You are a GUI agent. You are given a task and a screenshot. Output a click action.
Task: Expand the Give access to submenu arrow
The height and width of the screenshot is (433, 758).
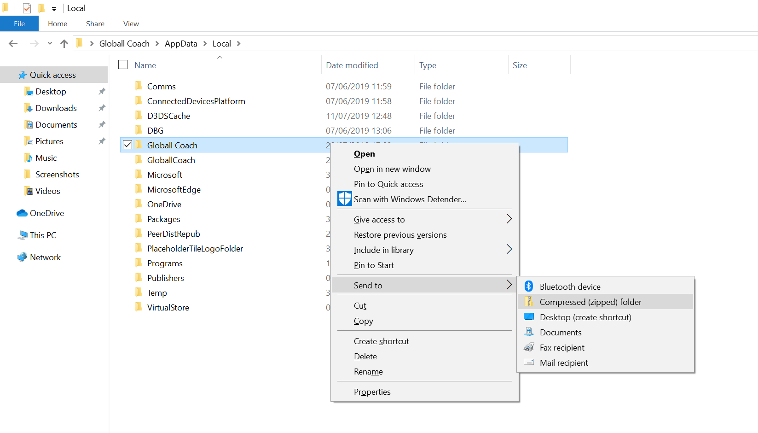pos(509,219)
